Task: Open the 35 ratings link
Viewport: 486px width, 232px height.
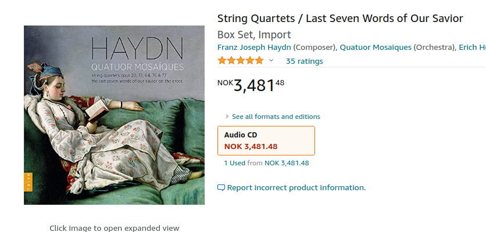Action: click(x=304, y=61)
